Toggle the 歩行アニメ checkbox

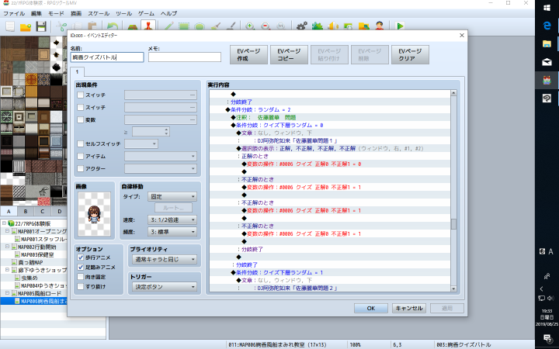[81, 258]
